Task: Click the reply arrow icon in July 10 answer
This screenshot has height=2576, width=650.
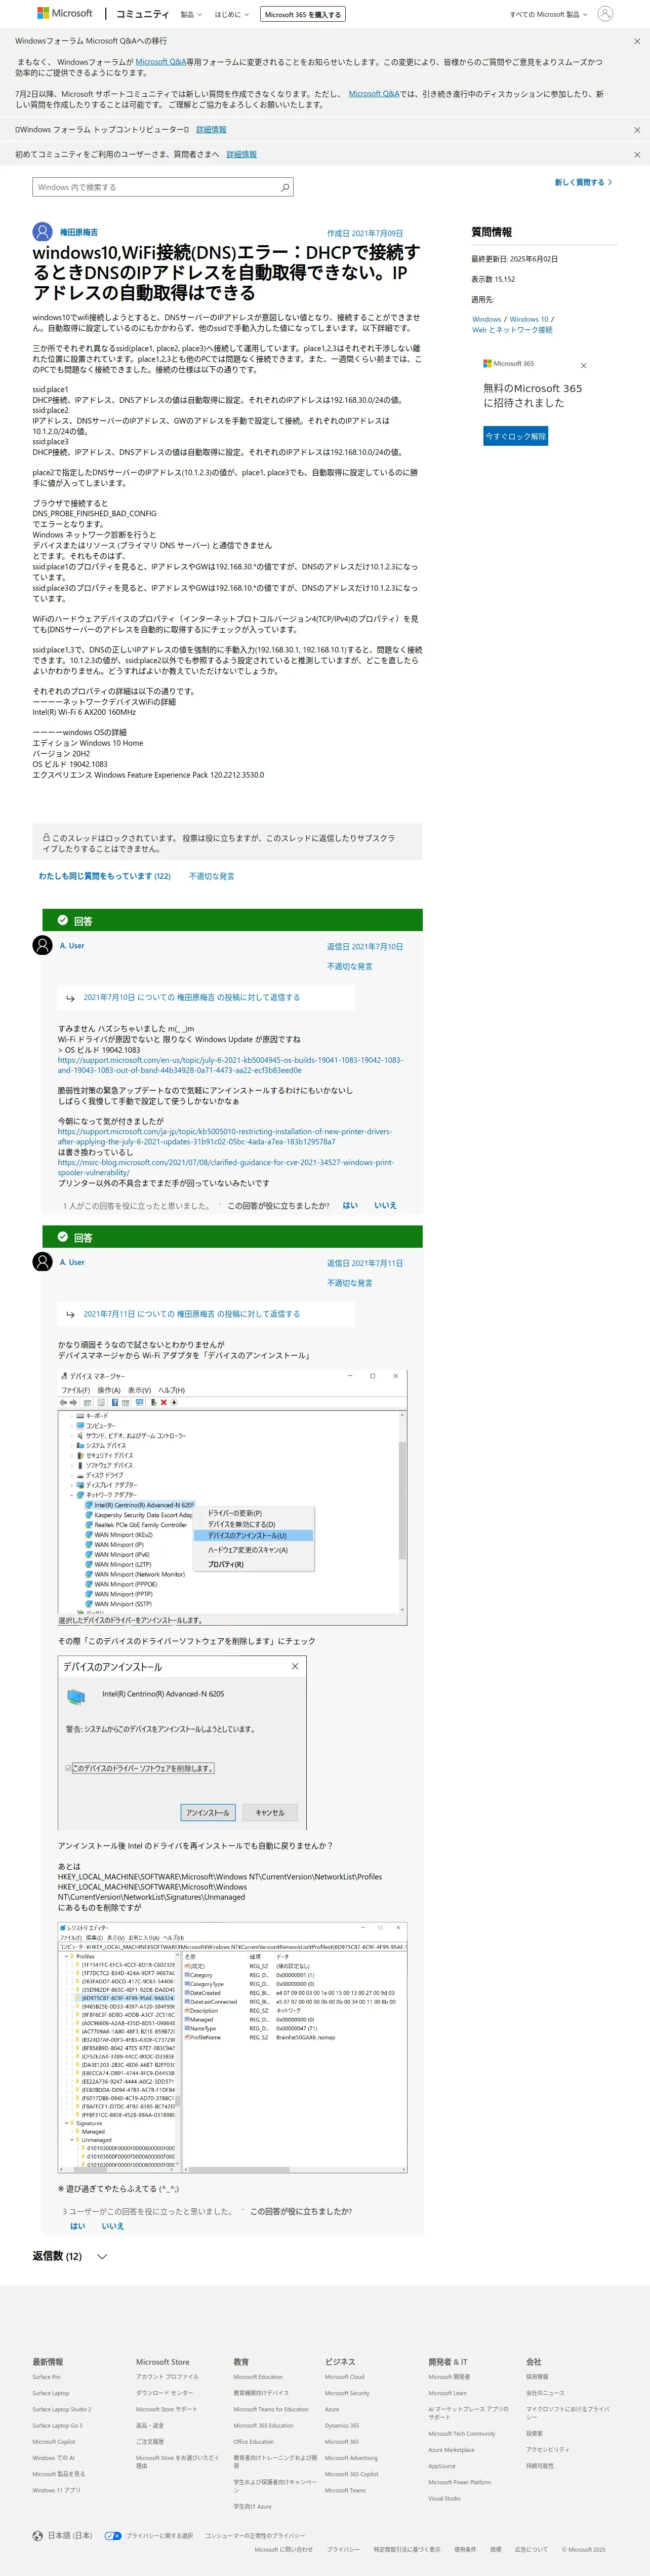Action: (x=70, y=998)
